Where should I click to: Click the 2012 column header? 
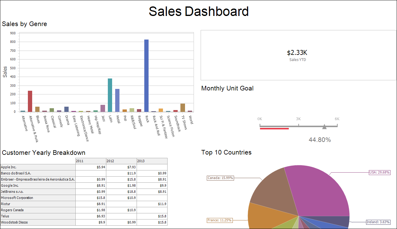pyautogui.click(x=121, y=161)
